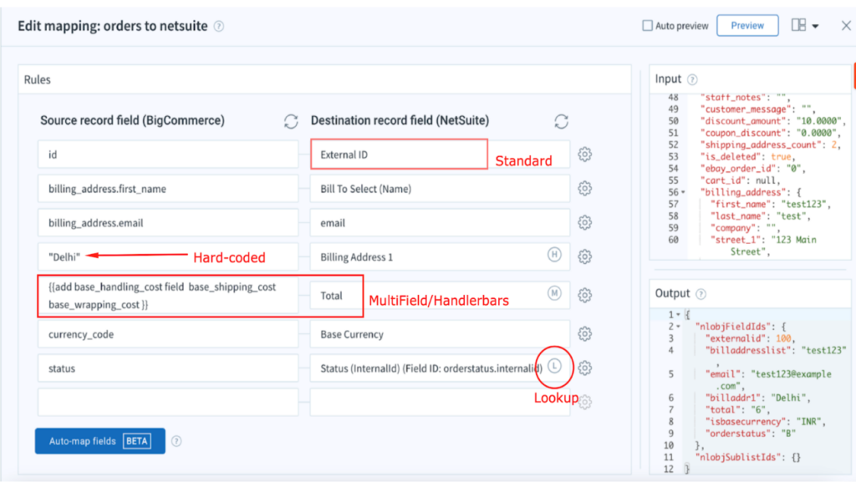Click the multifield M badge on Total
The height and width of the screenshot is (482, 856).
554,293
